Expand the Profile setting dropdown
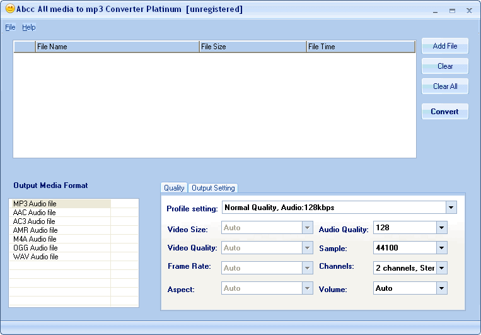Viewport: 481px width, 335px height. pyautogui.click(x=451, y=208)
